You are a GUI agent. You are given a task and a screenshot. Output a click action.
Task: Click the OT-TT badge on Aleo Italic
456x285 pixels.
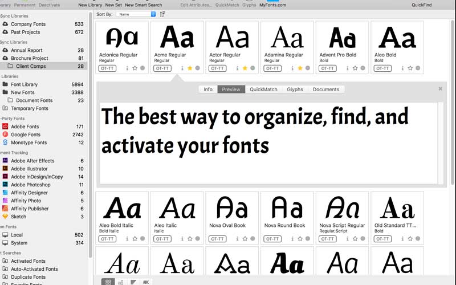162,239
